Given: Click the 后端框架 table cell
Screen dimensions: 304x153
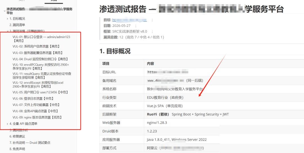Looking at the screenshot, I should tap(122, 114).
